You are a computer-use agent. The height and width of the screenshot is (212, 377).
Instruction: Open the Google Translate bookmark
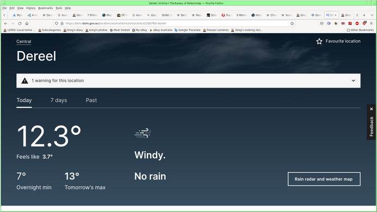pyautogui.click(x=188, y=30)
